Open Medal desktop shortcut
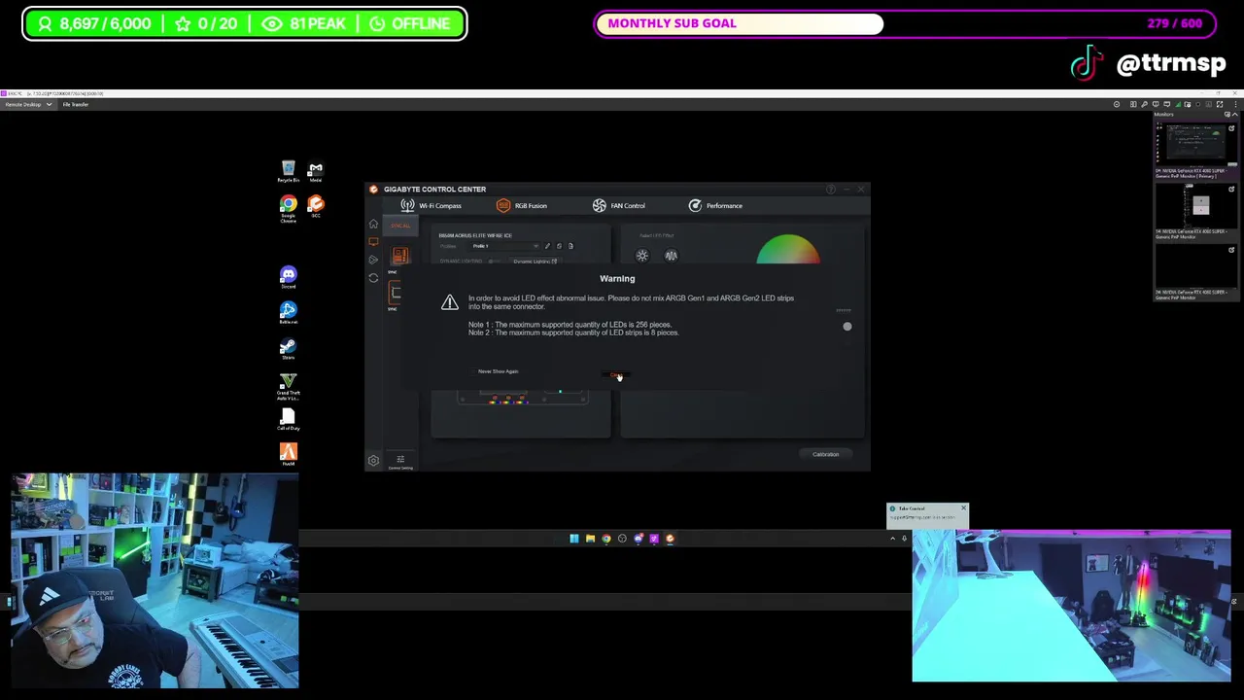The image size is (1244, 700). click(x=316, y=172)
